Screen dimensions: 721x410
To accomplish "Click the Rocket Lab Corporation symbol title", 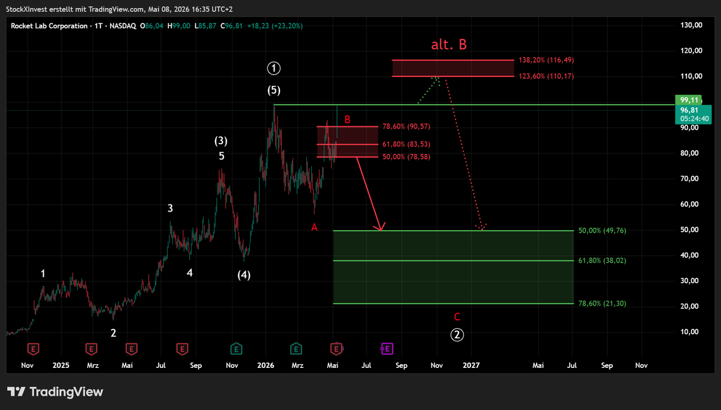I will pos(49,26).
